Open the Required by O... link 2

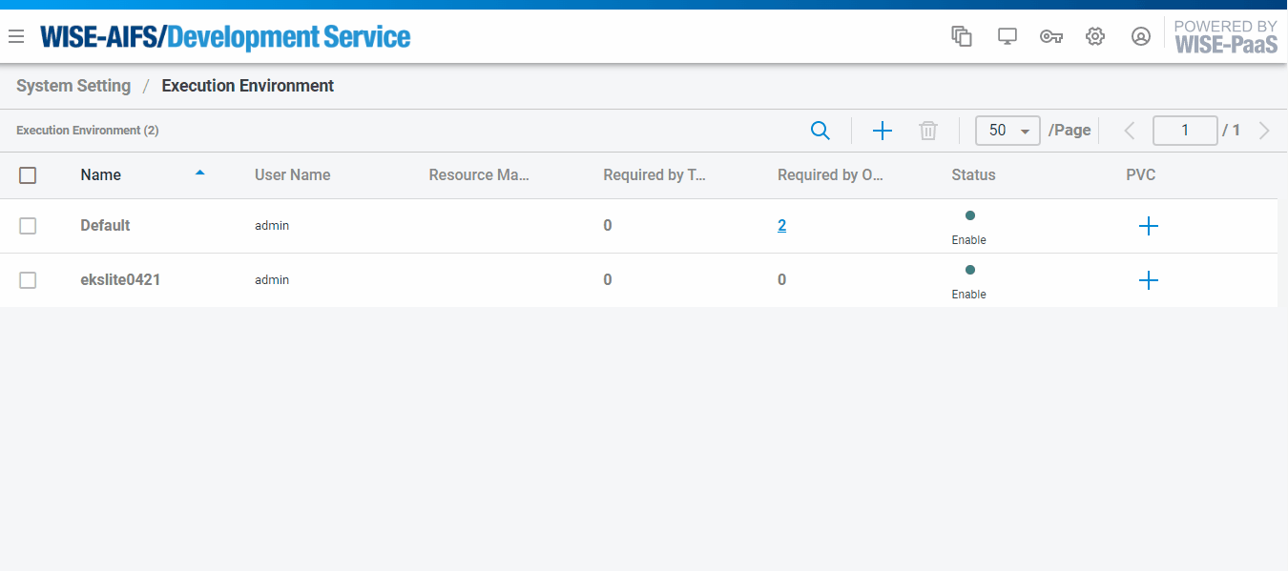point(782,226)
